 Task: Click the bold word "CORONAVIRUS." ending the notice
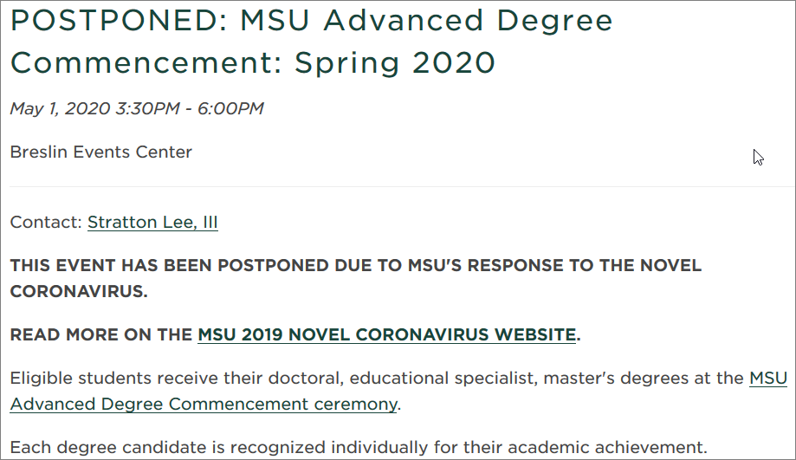[79, 291]
